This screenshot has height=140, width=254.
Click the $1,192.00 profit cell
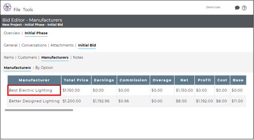(x=204, y=101)
